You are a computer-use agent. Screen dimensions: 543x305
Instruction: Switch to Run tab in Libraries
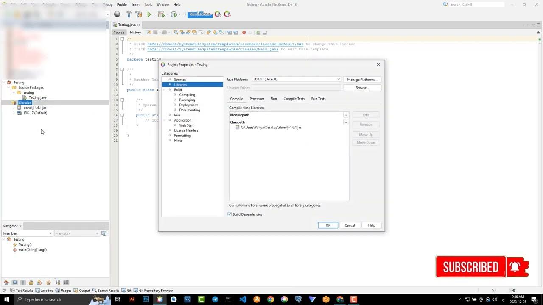click(x=274, y=99)
